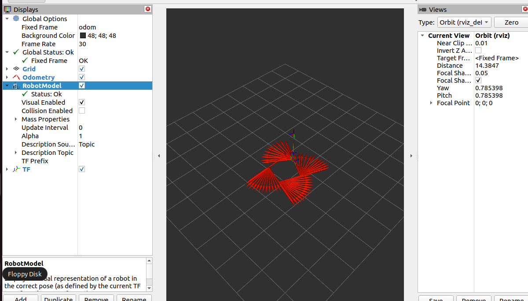Expand the Mass Properties node
This screenshot has height=301, width=528.
click(x=16, y=119)
